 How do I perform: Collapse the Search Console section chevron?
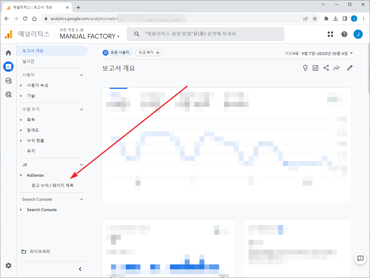pyautogui.click(x=82, y=199)
